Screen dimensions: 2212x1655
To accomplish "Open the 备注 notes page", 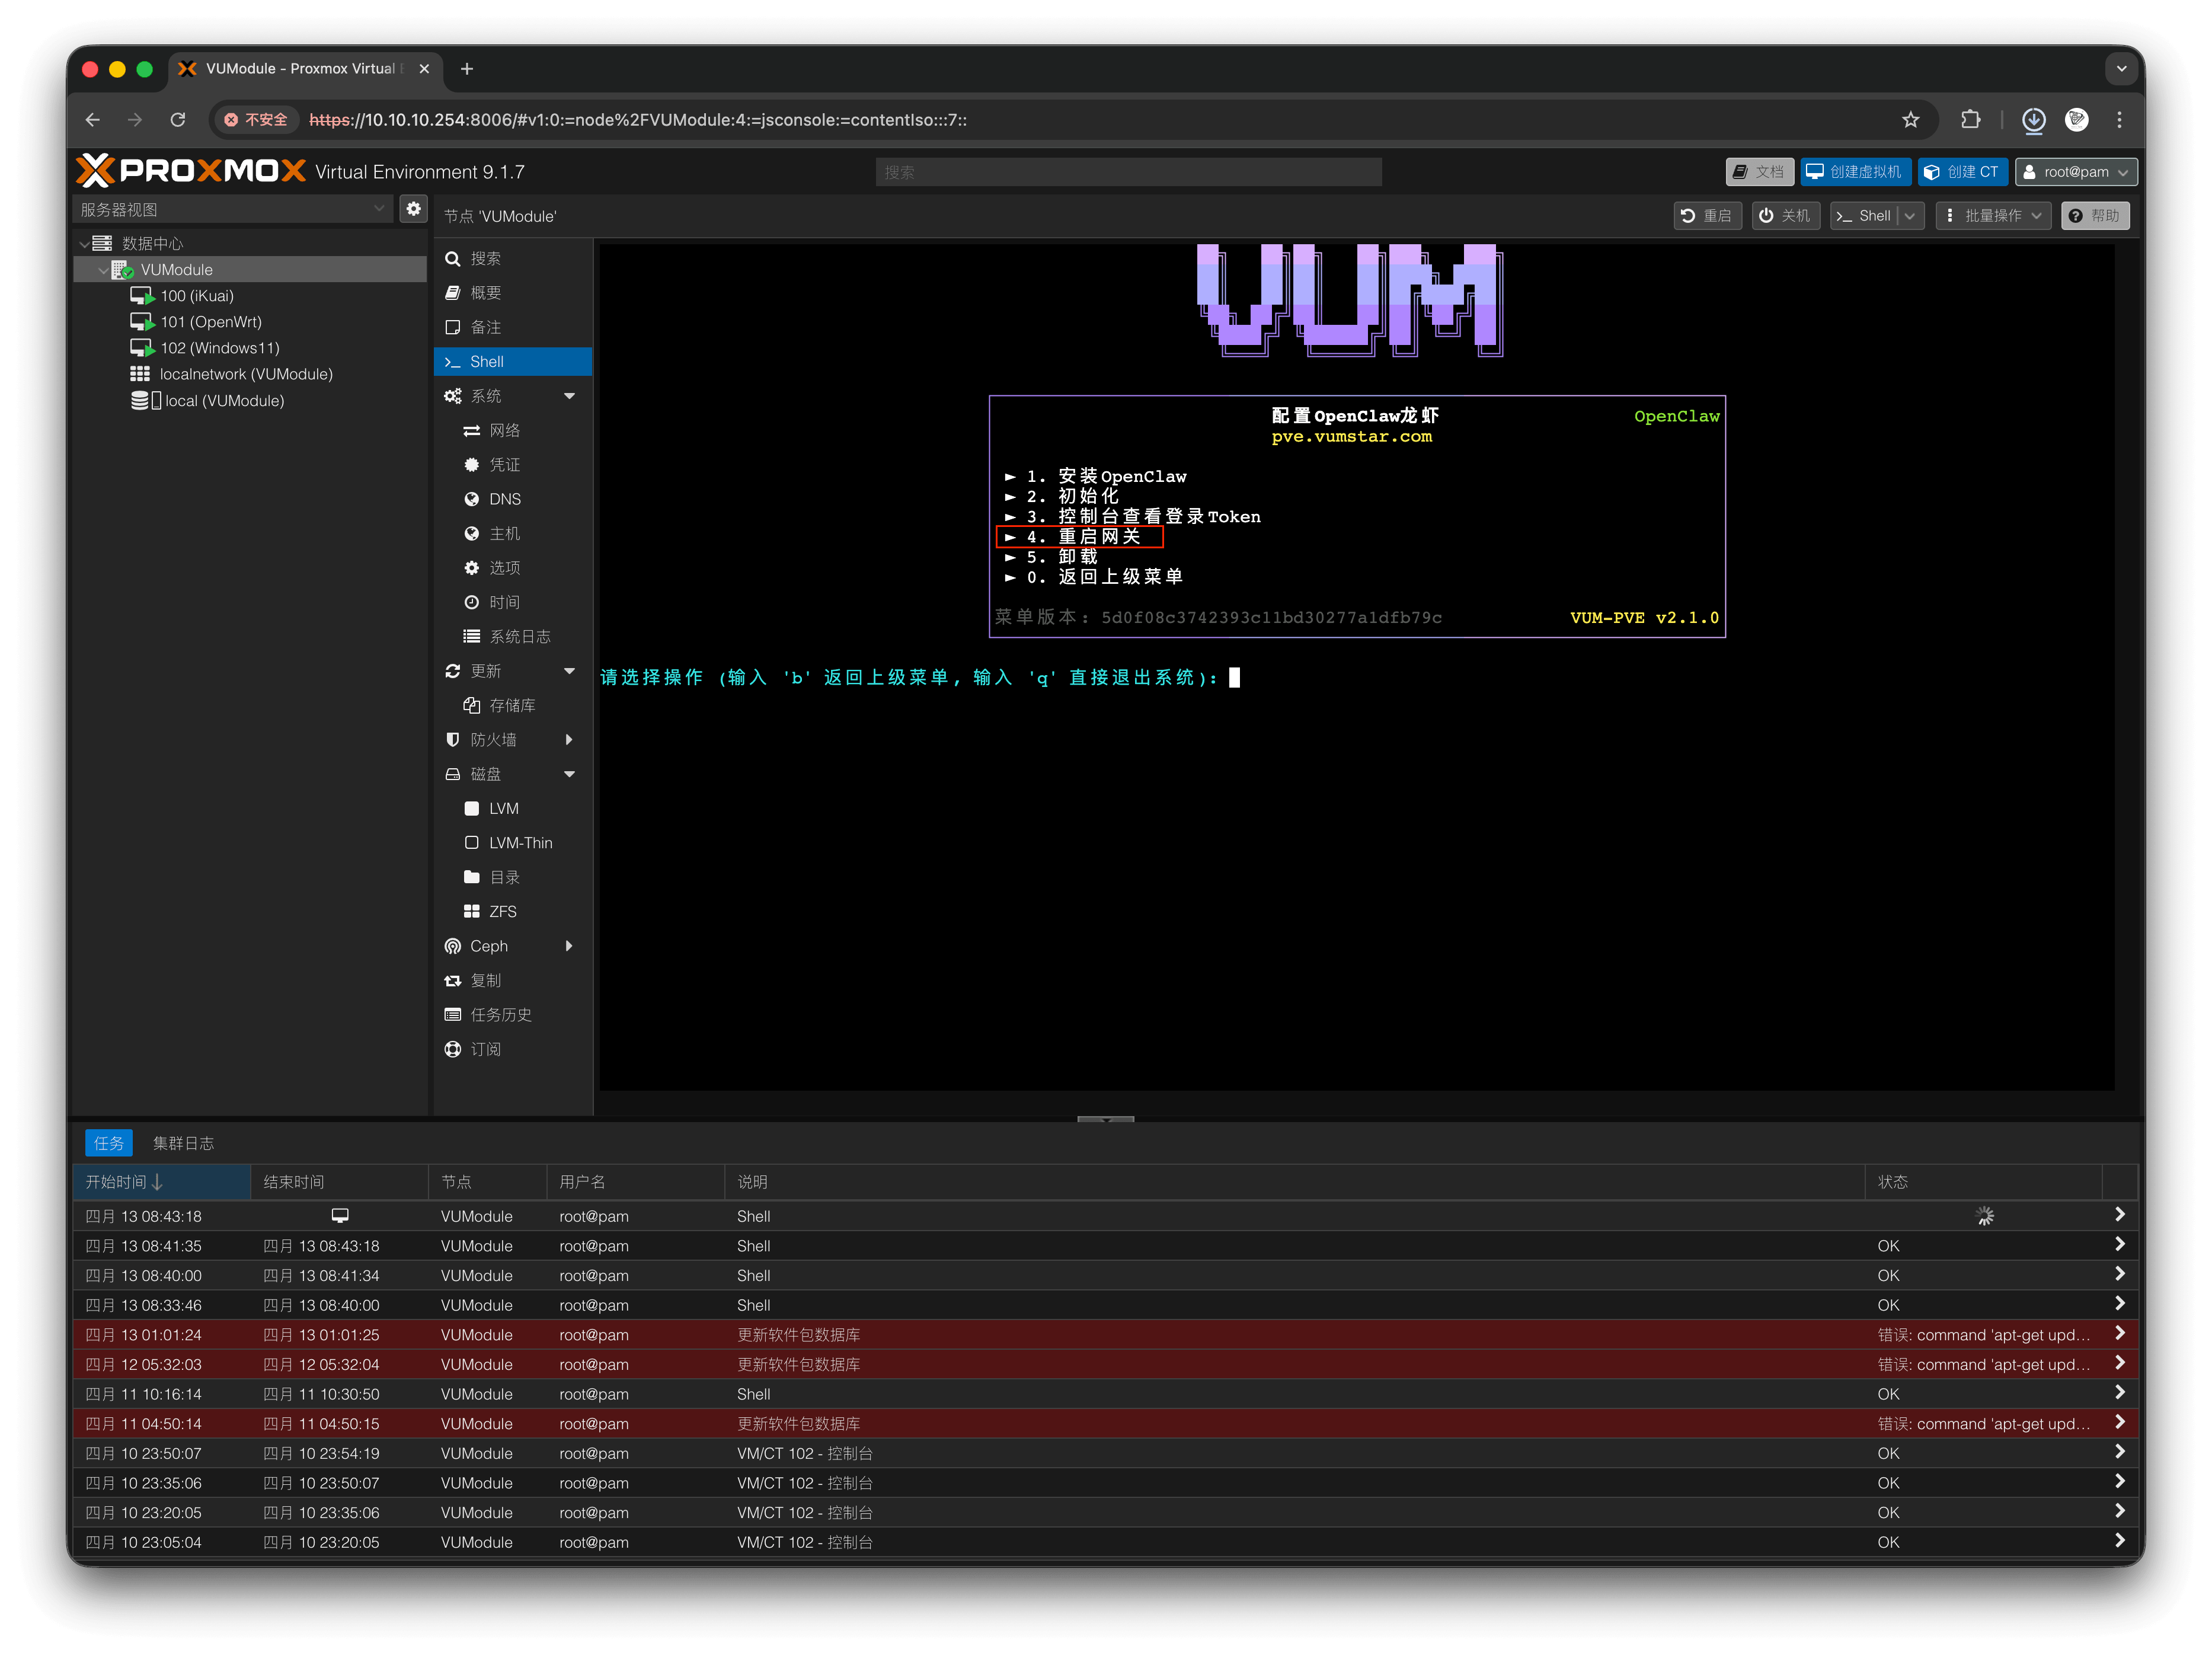I will 513,327.
